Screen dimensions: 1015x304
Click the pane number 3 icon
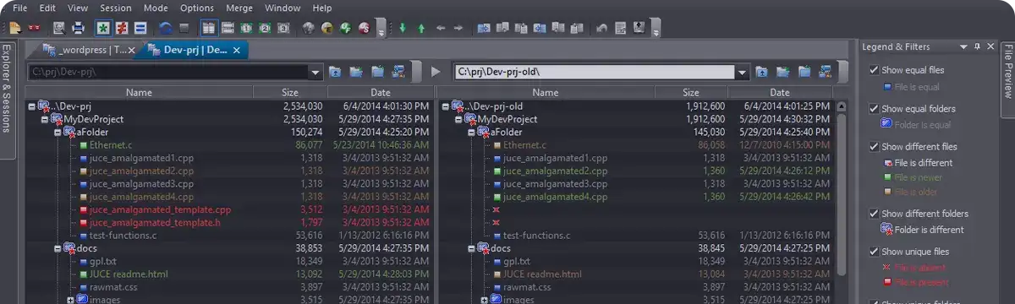(x=283, y=28)
